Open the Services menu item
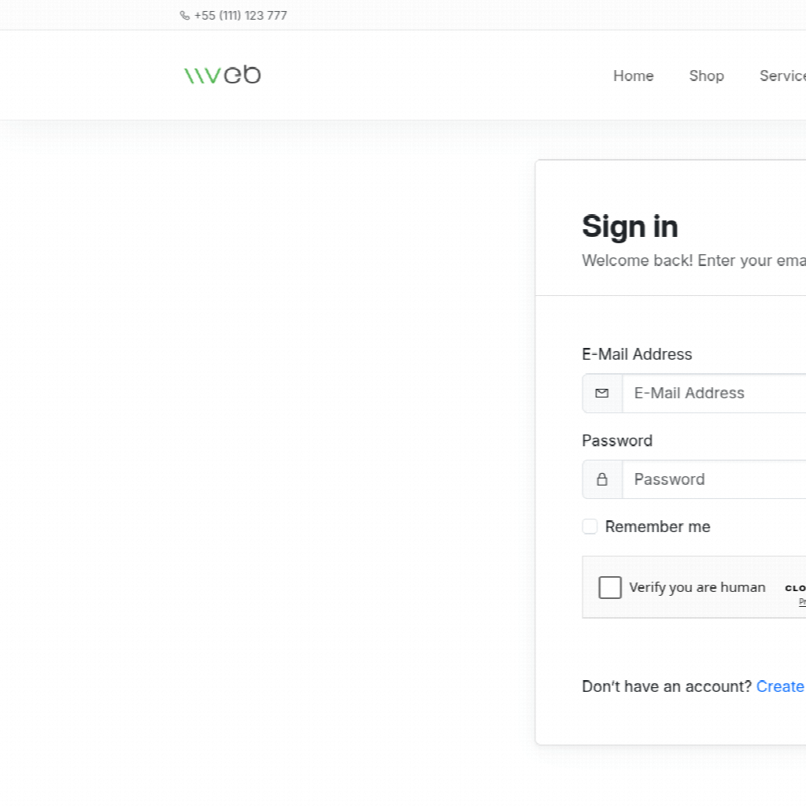This screenshot has height=806, width=806. 782,76
